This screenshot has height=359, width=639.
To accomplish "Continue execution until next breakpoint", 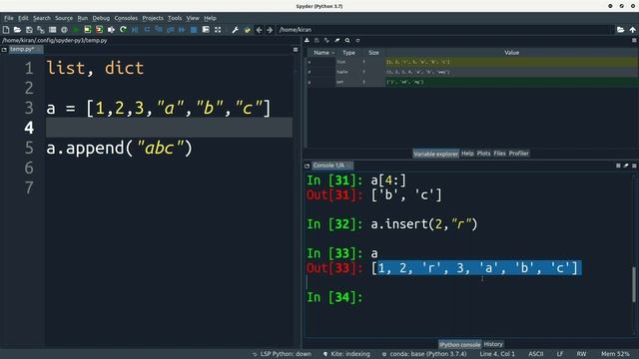I will tap(182, 30).
